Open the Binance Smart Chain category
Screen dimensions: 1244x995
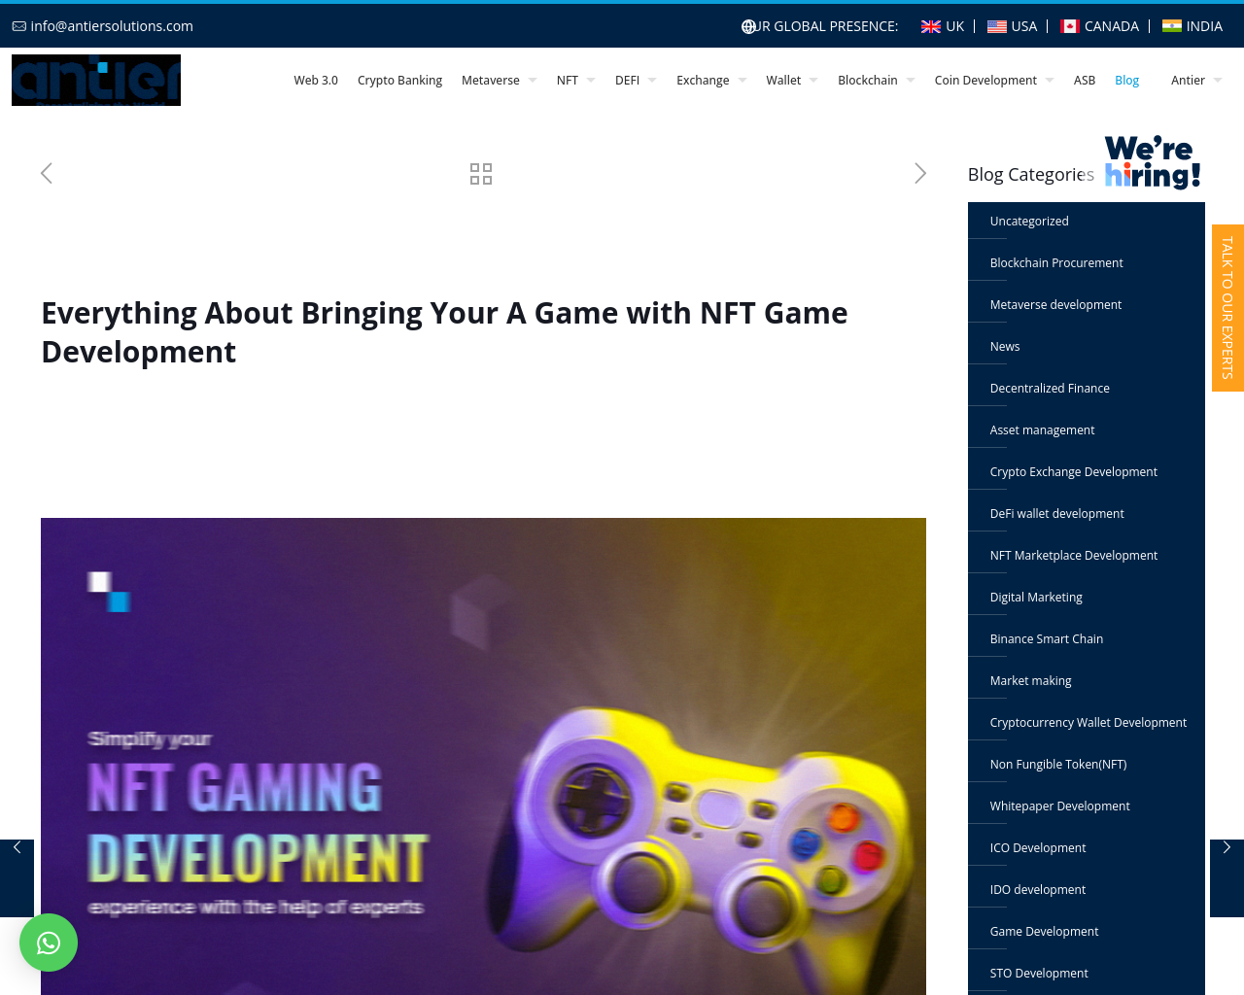[1047, 639]
